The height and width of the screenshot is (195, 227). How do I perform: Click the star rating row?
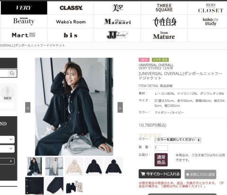150,135
